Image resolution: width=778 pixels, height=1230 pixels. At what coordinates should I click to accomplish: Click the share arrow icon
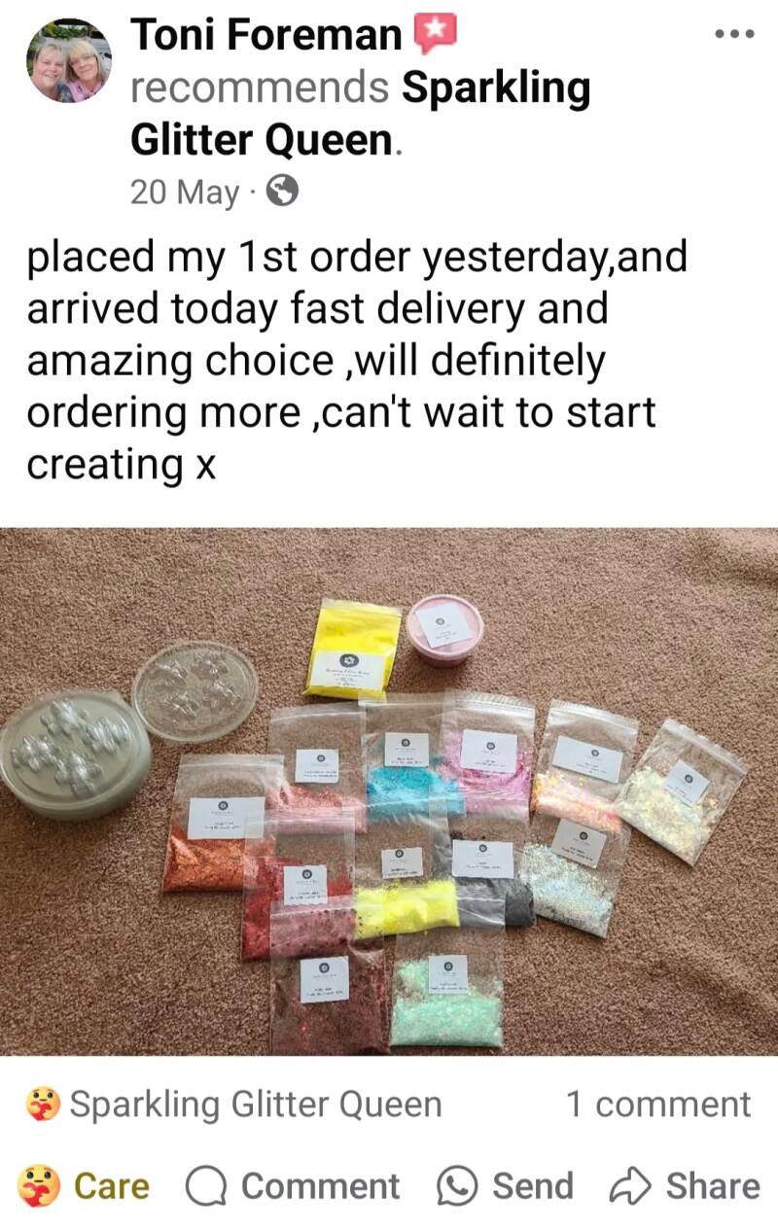630,1186
